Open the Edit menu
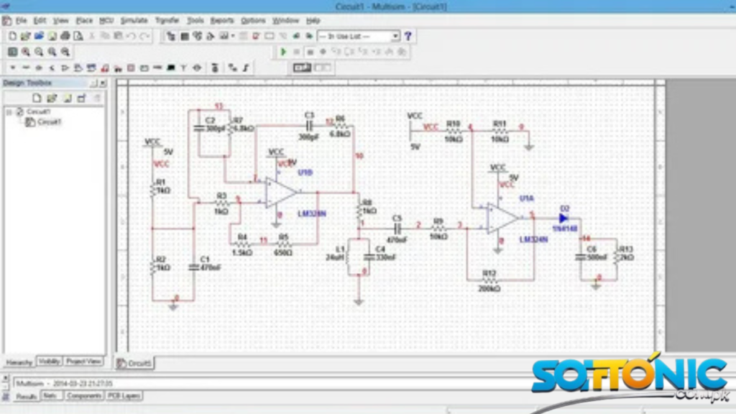Image resolution: width=736 pixels, height=414 pixels. pyautogui.click(x=40, y=21)
